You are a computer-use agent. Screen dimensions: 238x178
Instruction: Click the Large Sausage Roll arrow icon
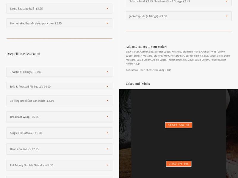[x=107, y=9]
